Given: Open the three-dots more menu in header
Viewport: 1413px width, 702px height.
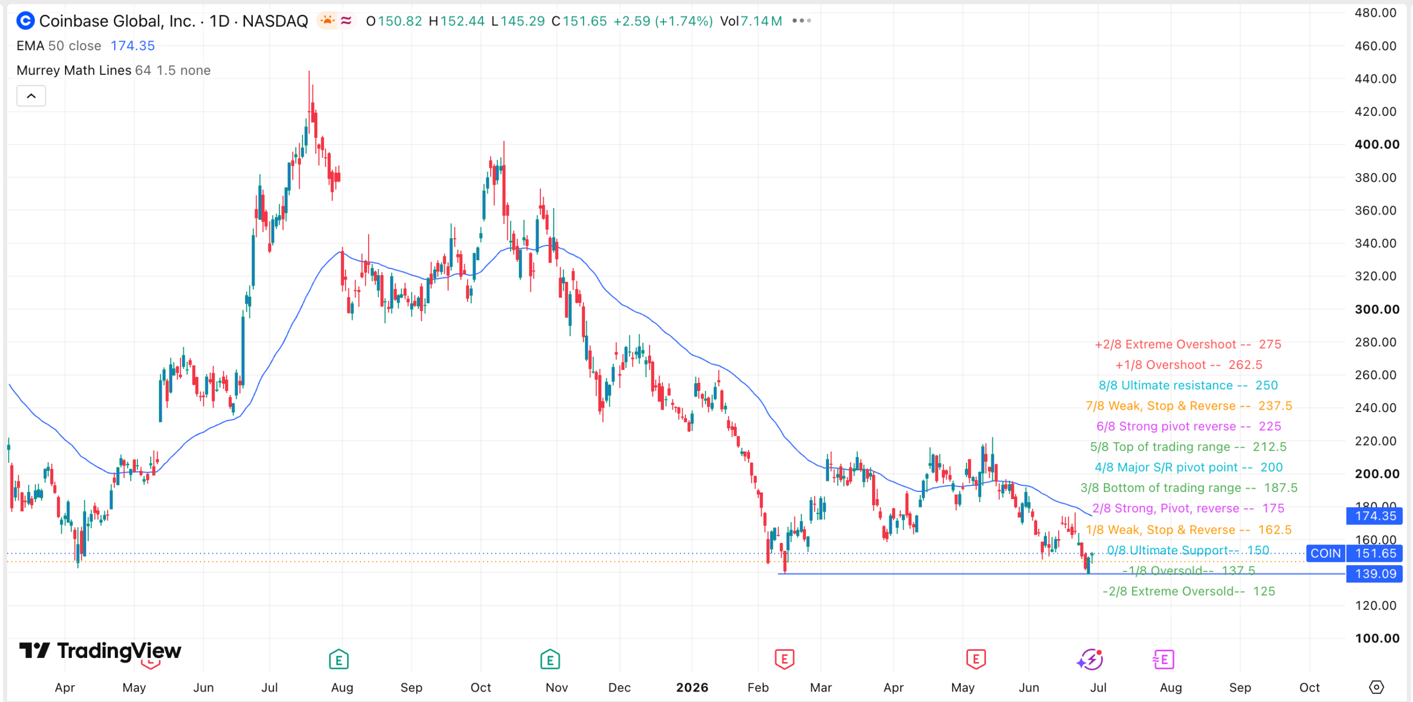Looking at the screenshot, I should 801,21.
